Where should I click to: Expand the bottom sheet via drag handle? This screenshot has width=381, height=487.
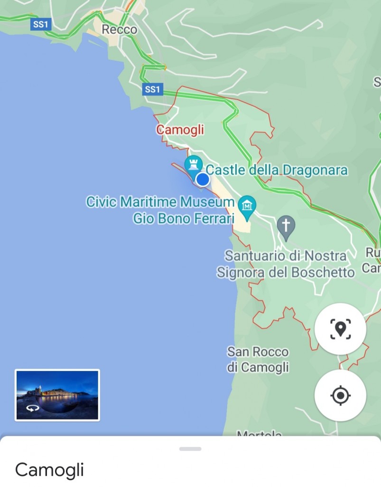click(190, 449)
